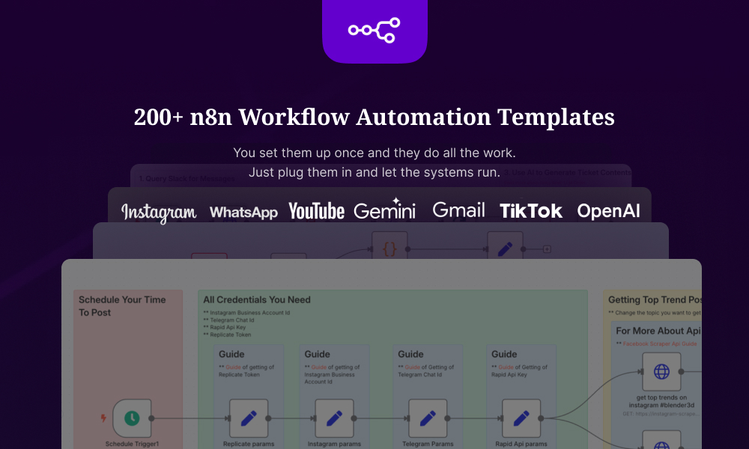Click the curly-braces code node in upper workflow
749x449 pixels.
click(389, 245)
